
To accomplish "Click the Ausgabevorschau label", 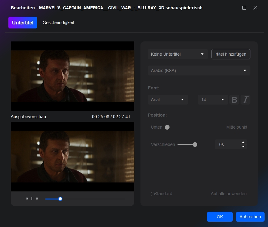I will pos(28,117).
